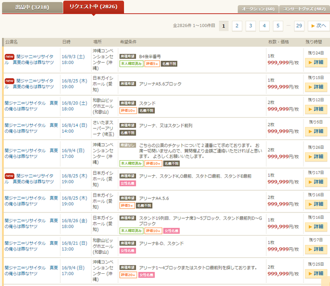Click the 公演名 column header
The height and width of the screenshot is (286, 330).
(x=11, y=42)
